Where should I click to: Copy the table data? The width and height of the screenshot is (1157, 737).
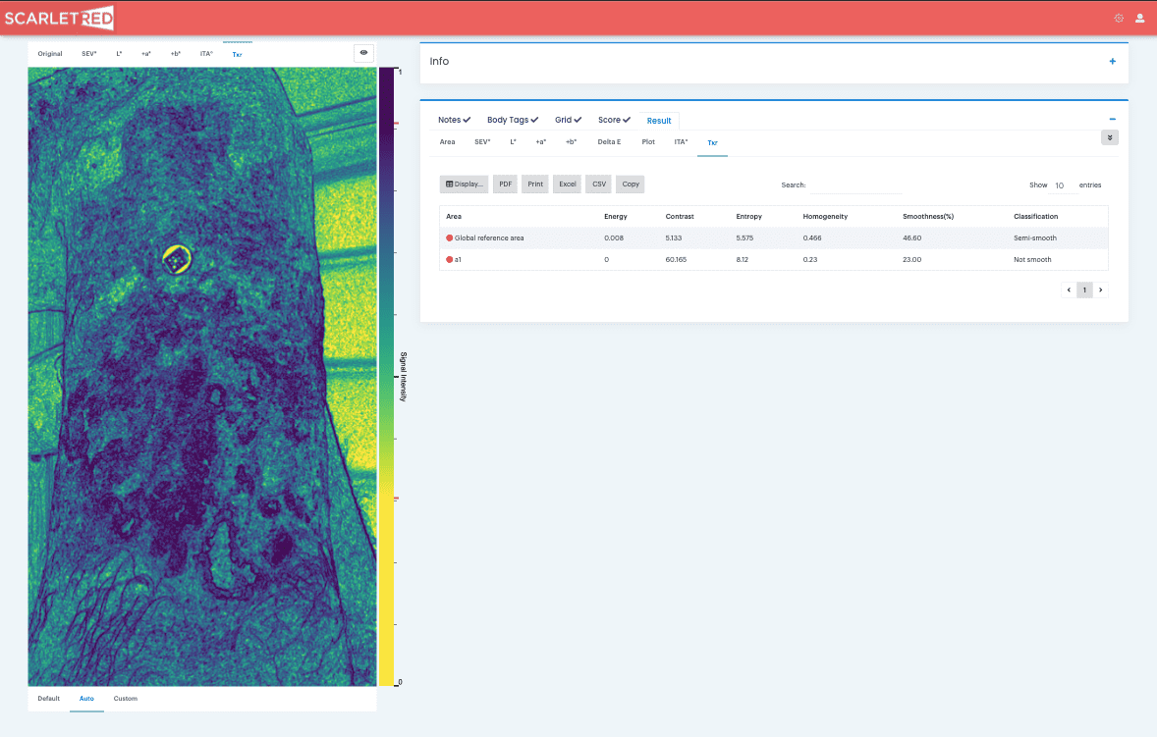click(x=631, y=184)
